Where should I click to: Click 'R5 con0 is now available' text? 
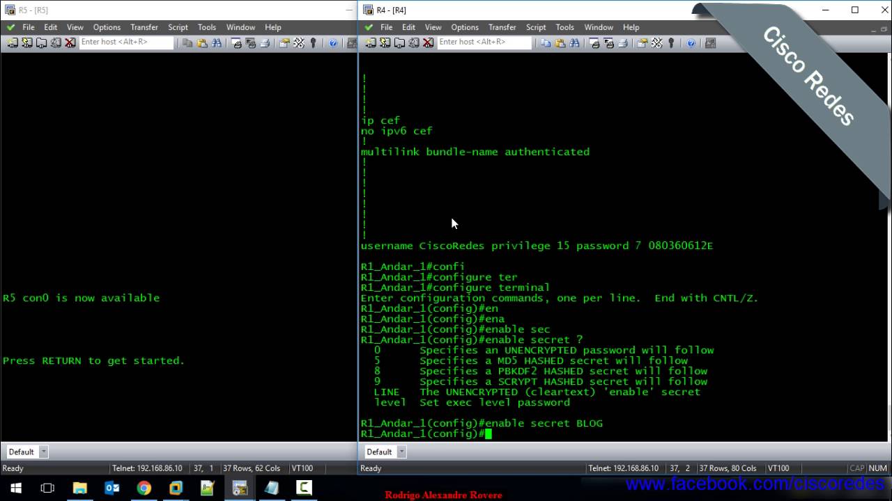tap(81, 298)
